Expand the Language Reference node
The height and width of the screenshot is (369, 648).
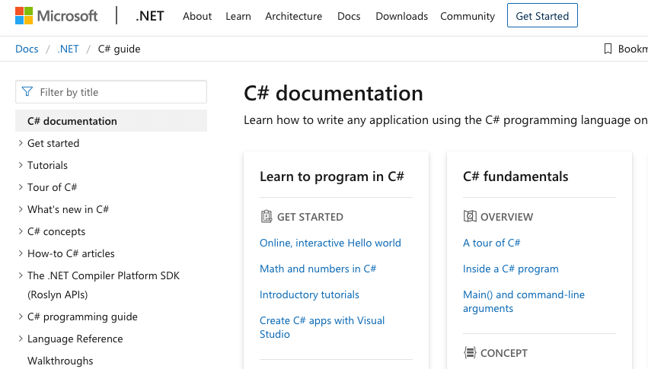coord(21,339)
